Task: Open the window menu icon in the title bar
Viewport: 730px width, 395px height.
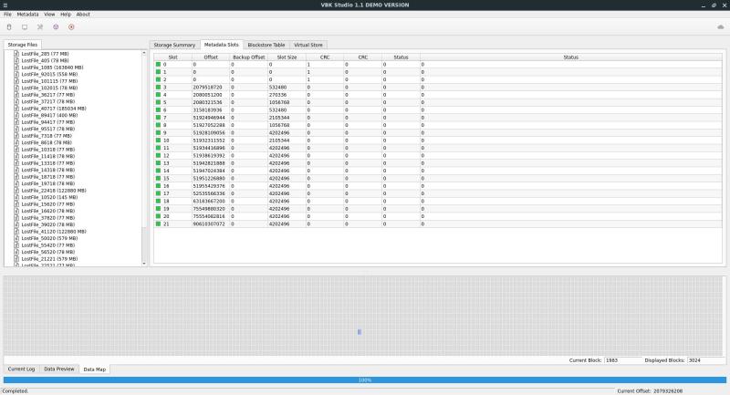Action: (x=5, y=5)
